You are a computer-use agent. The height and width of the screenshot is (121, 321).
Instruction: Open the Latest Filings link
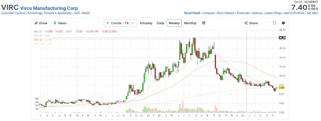pyautogui.click(x=273, y=13)
